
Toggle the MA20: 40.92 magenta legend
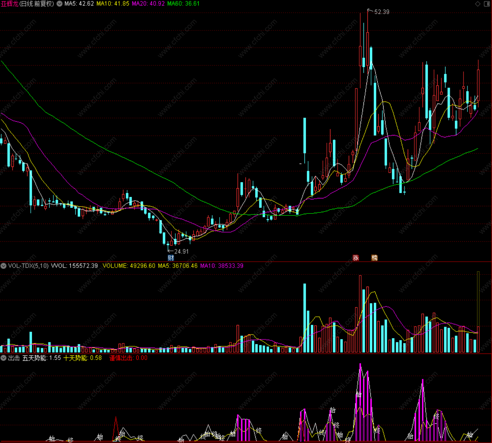pyautogui.click(x=148, y=4)
